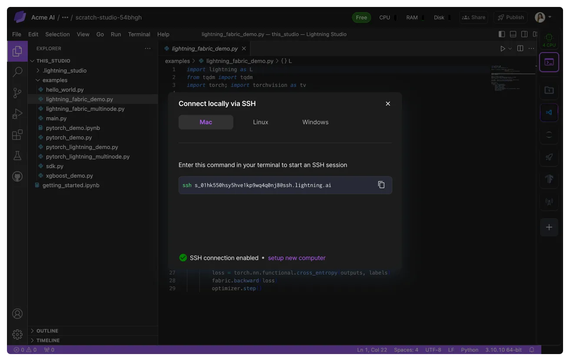Add a new app with the plus button
The image size is (570, 361).
click(x=549, y=227)
